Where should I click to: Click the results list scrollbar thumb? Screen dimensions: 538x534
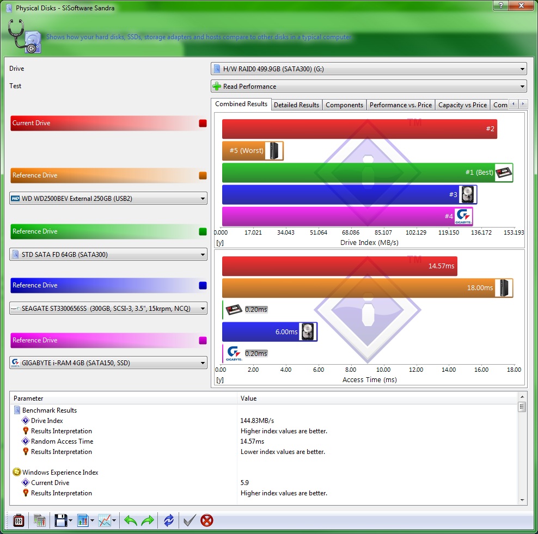pyautogui.click(x=522, y=407)
